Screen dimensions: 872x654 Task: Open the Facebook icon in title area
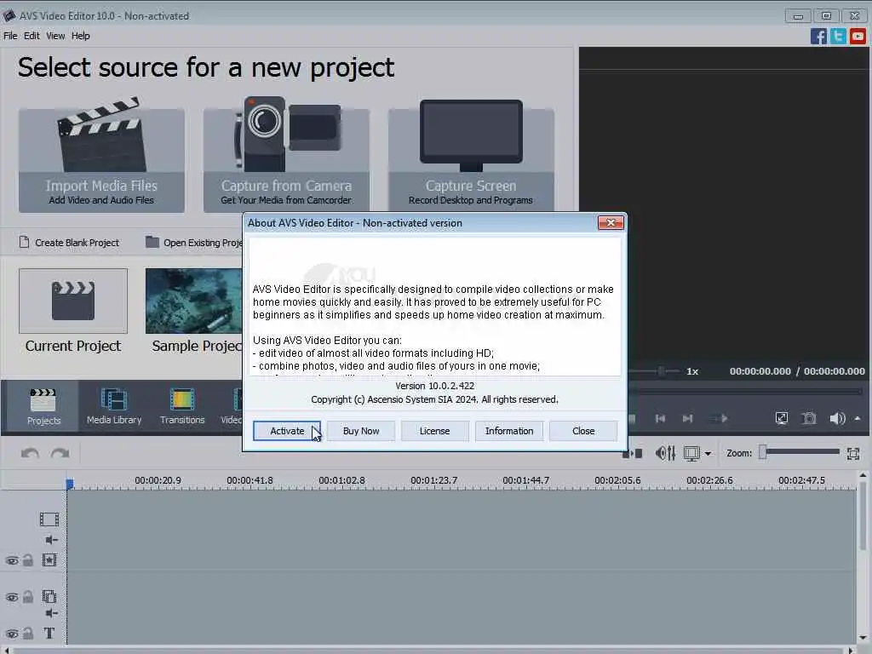pos(818,37)
